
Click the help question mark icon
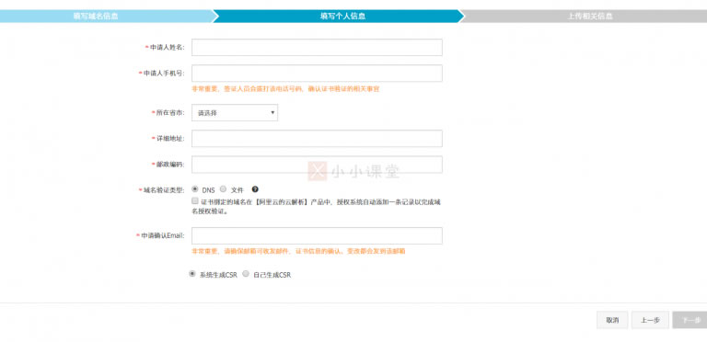click(255, 189)
